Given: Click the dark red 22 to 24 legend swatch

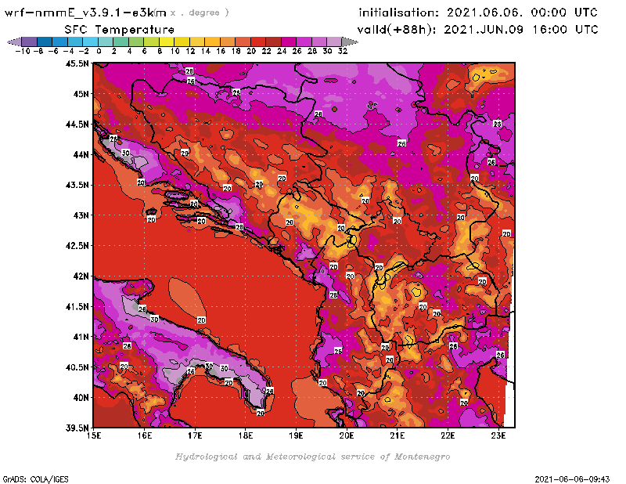Looking at the screenshot, I should 273,42.
